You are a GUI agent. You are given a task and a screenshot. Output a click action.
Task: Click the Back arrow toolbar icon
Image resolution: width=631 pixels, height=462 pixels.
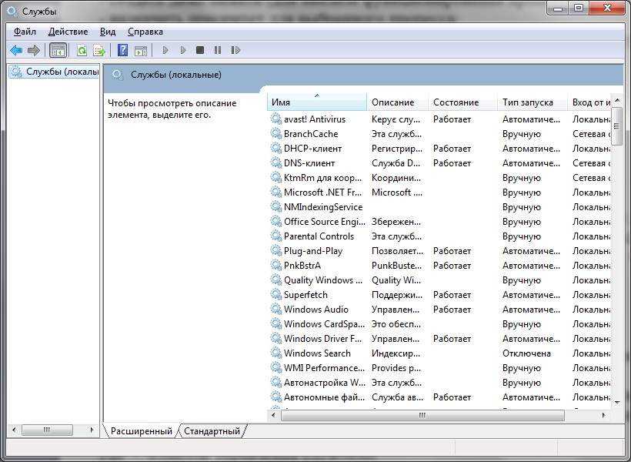(15, 50)
